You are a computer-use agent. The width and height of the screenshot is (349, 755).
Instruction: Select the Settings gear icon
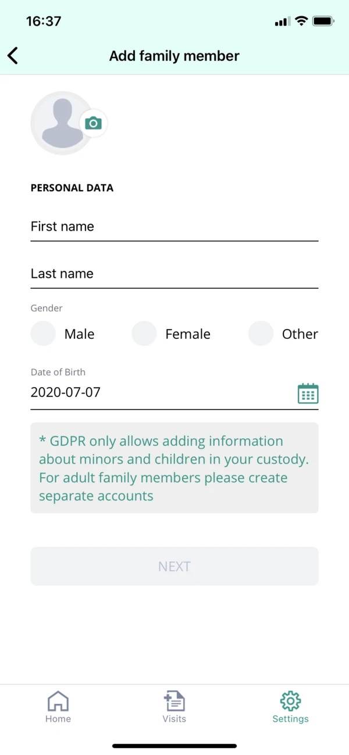(x=290, y=701)
